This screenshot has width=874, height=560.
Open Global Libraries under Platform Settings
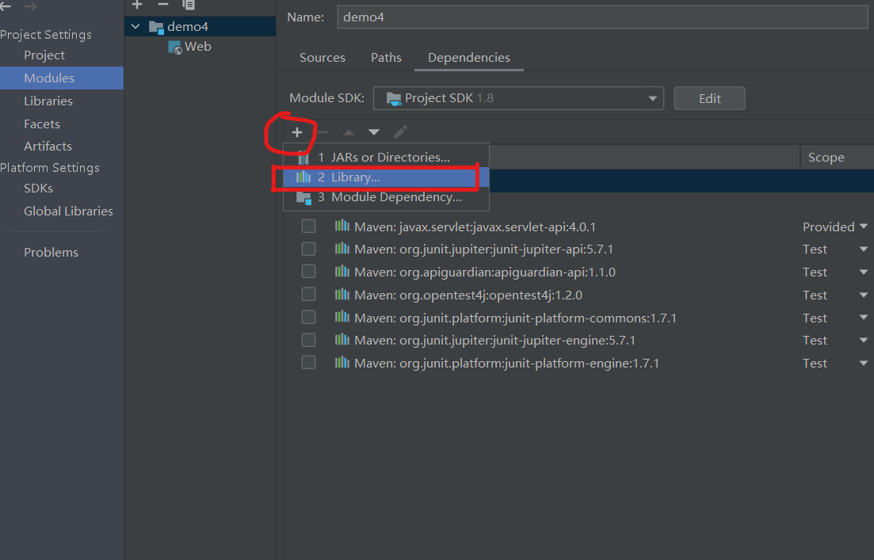(68, 211)
